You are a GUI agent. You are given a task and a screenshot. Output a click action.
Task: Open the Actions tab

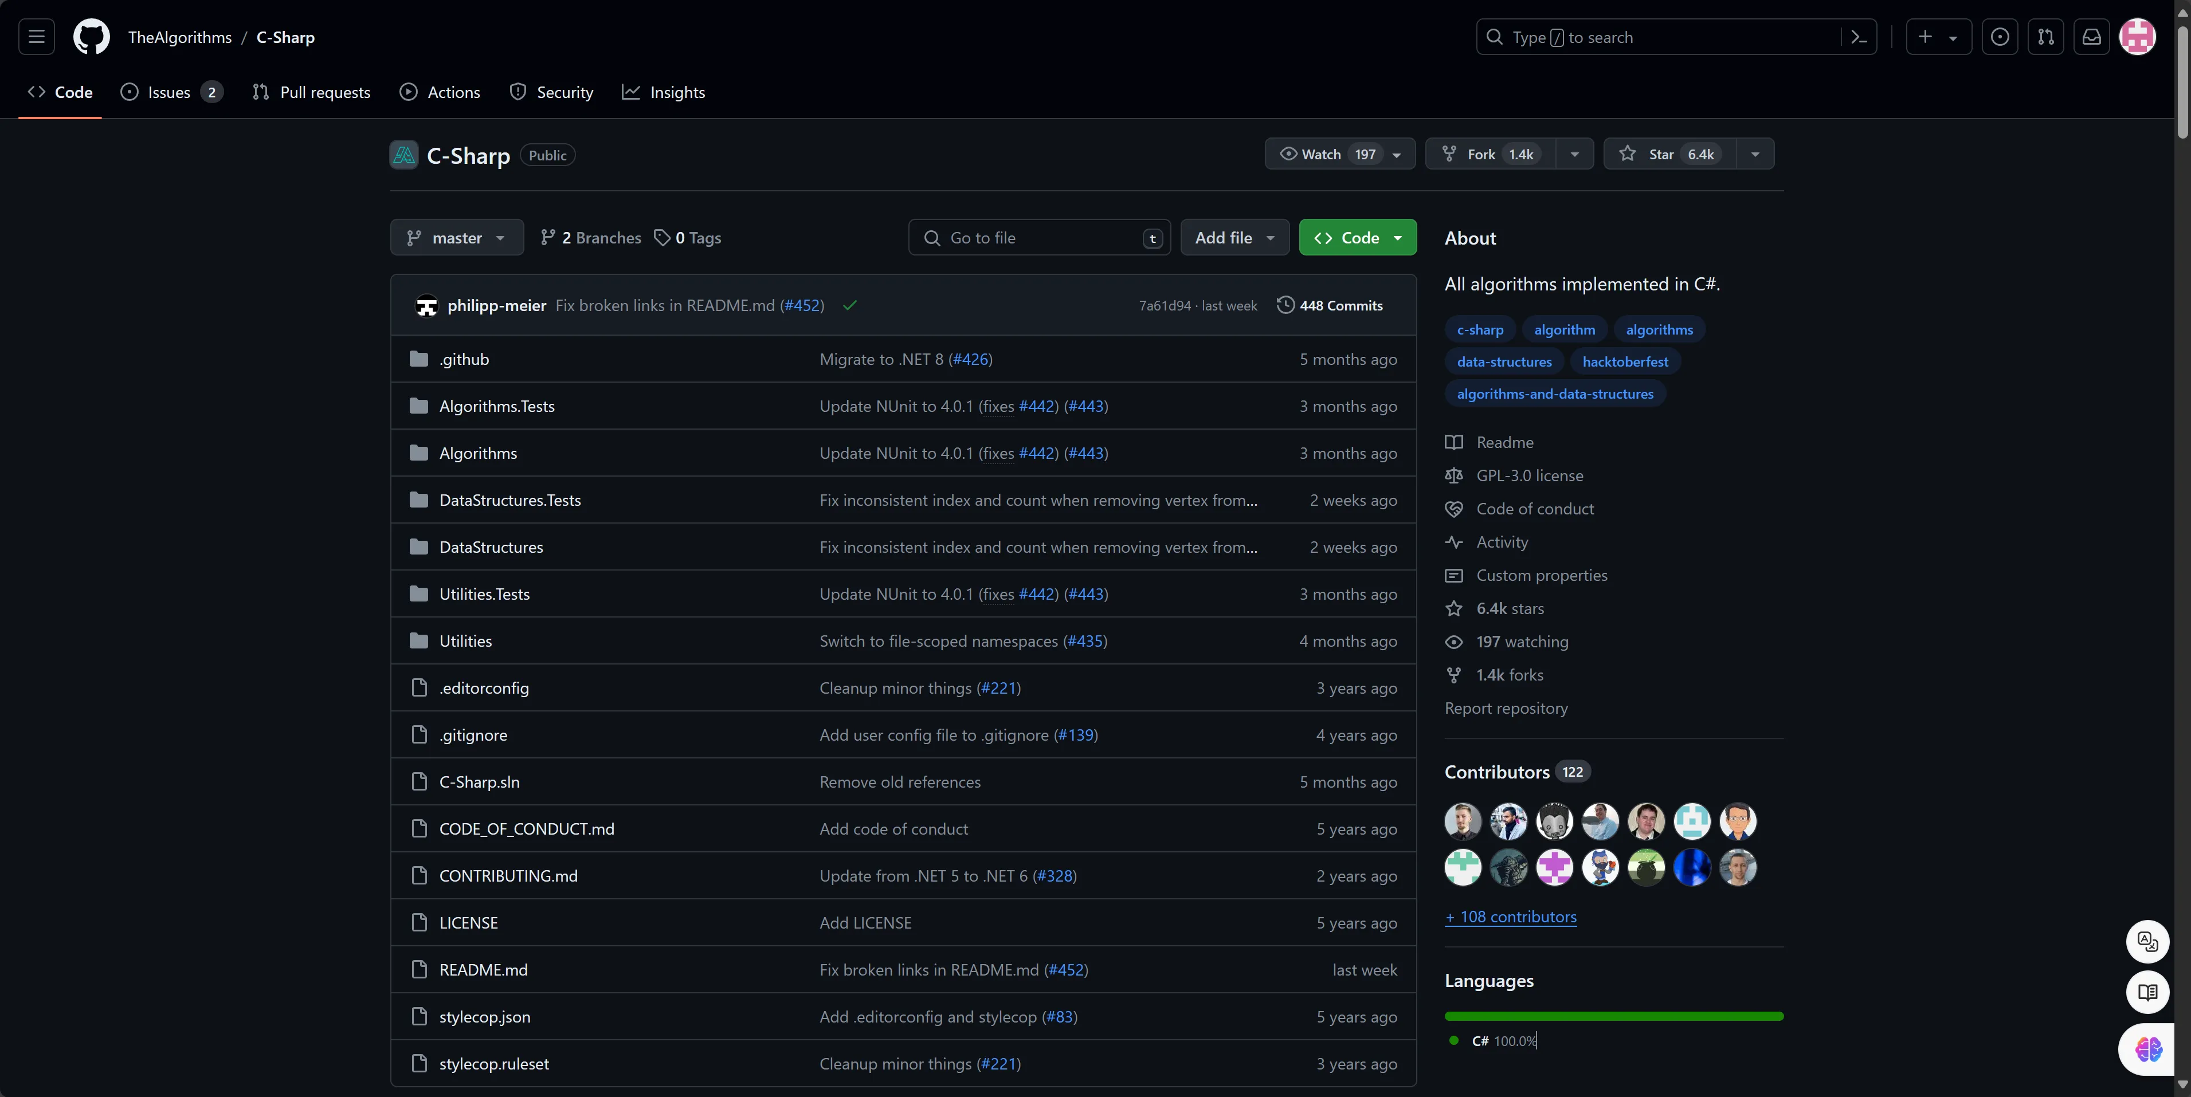(x=440, y=92)
